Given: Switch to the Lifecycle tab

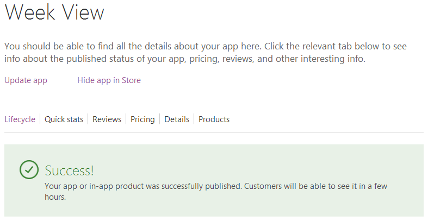Looking at the screenshot, I should [20, 119].
